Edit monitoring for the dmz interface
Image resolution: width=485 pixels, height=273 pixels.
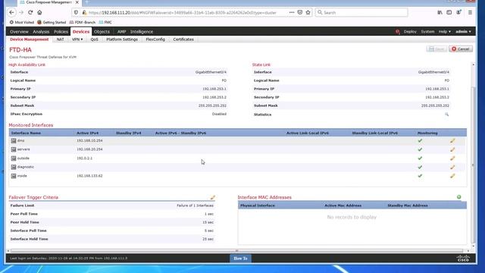tap(452, 141)
